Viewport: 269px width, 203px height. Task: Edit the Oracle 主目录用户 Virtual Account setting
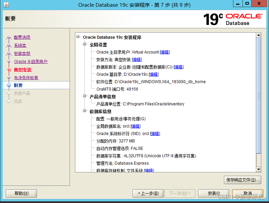point(165,52)
